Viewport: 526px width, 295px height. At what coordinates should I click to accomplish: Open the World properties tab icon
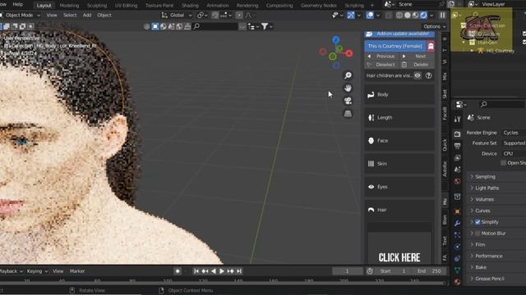point(457,181)
